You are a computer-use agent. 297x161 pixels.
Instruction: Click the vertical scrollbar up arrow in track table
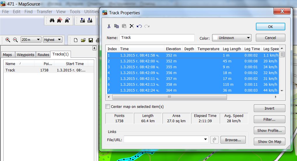(x=282, y=48)
